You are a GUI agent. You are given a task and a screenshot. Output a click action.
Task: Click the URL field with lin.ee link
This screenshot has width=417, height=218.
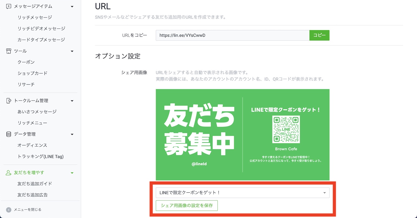tap(232, 35)
